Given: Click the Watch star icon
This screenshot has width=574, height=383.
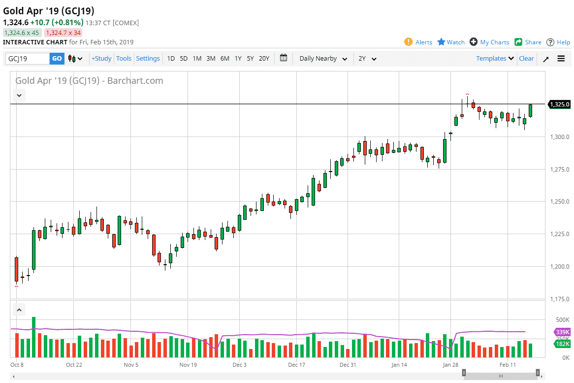Looking at the screenshot, I should tap(441, 42).
